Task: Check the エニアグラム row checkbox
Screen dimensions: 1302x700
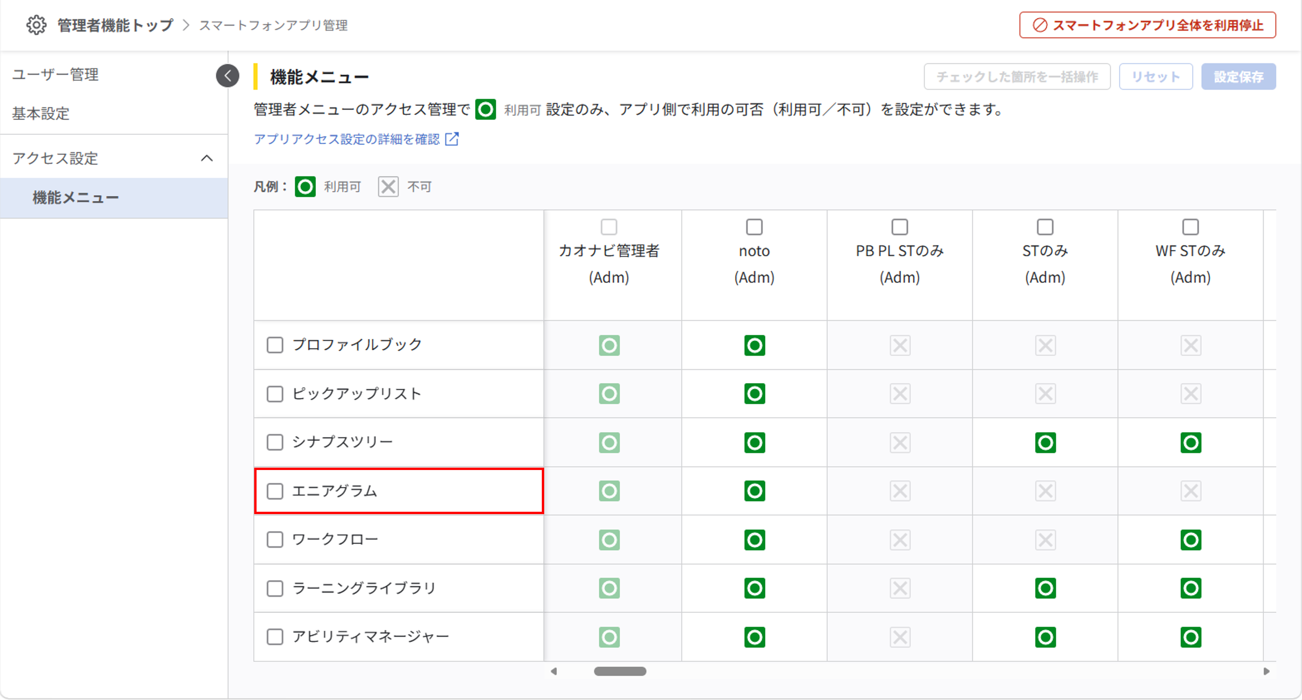Action: pos(275,491)
